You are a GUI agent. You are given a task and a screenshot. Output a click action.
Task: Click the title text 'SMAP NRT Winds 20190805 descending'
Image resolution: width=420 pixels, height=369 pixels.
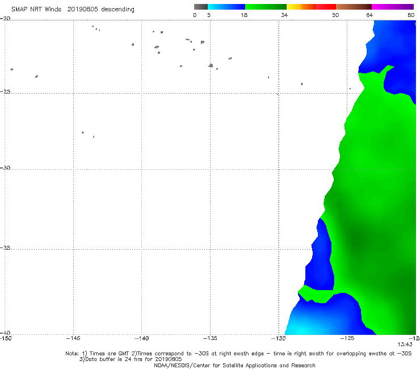click(x=73, y=9)
